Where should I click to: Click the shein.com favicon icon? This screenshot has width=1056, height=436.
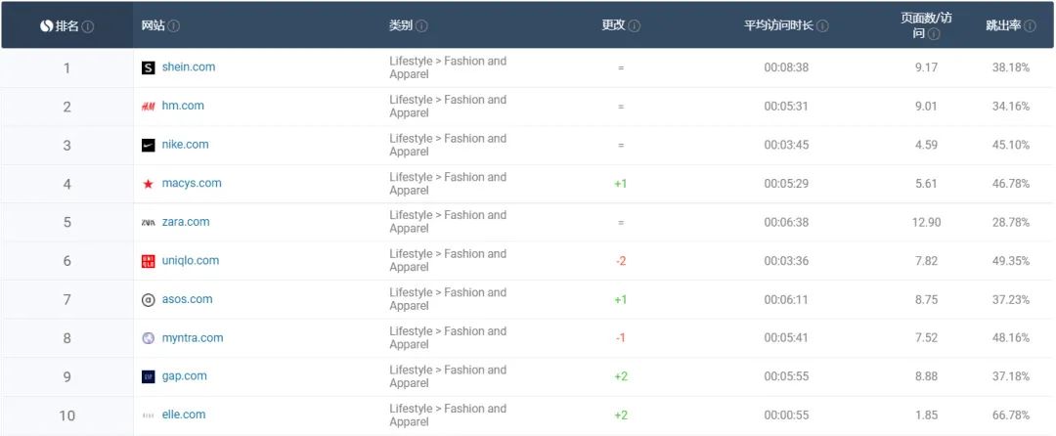149,67
